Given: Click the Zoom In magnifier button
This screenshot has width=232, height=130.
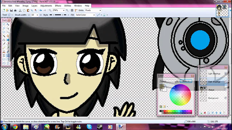Looking at the screenshot, I should [x=67, y=10].
